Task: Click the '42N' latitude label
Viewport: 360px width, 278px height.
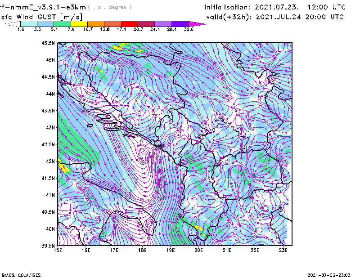Action: 50,161
